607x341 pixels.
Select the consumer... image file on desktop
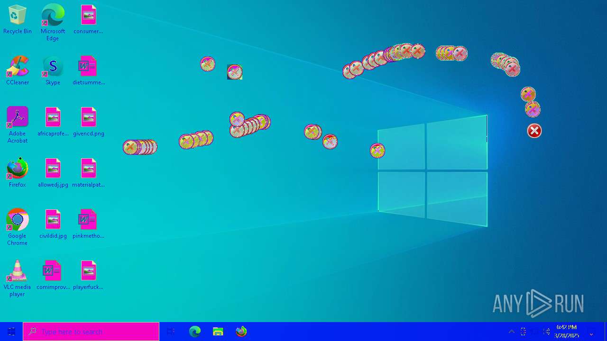coord(88,20)
